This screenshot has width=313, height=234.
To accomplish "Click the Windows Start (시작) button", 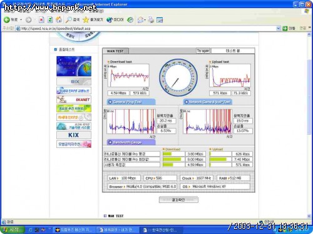I will click(x=12, y=230).
